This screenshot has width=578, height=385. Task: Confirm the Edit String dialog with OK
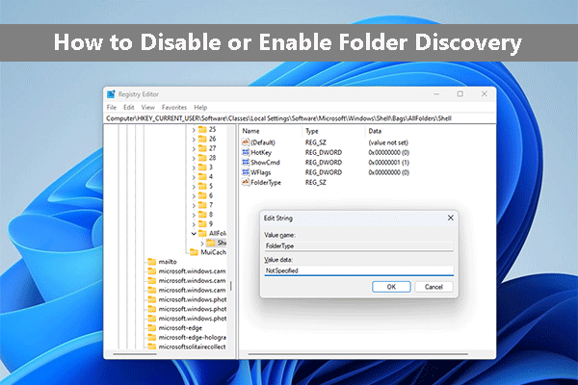pos(391,287)
